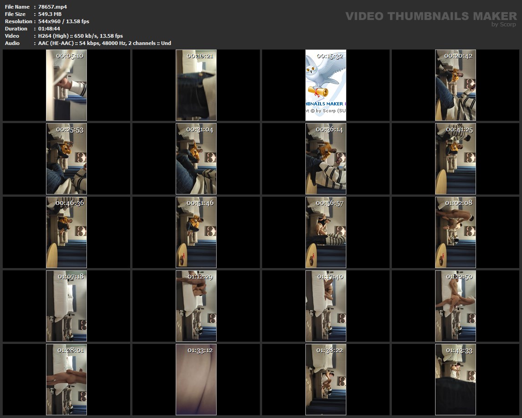Select the 01:07:18 frame

(x=66, y=306)
